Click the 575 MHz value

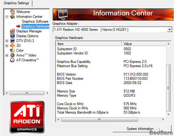[x=130, y=104]
